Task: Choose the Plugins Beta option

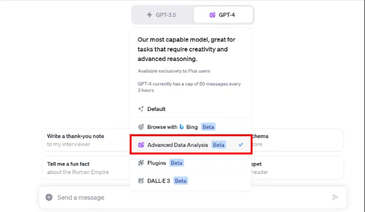Action: coord(190,163)
